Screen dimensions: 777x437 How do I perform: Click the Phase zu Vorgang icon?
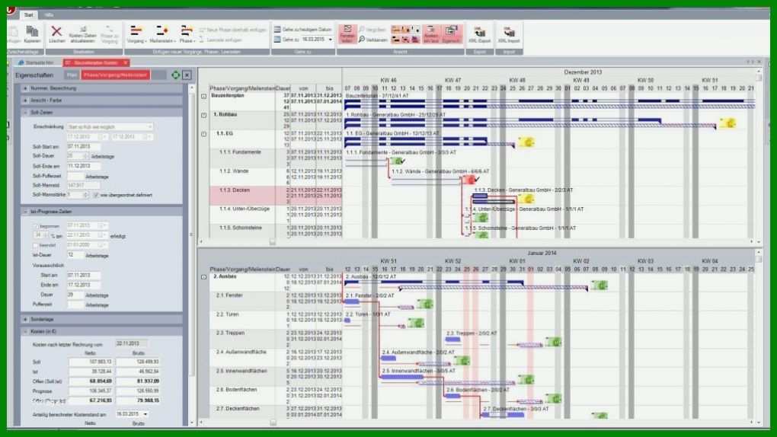pyautogui.click(x=110, y=34)
